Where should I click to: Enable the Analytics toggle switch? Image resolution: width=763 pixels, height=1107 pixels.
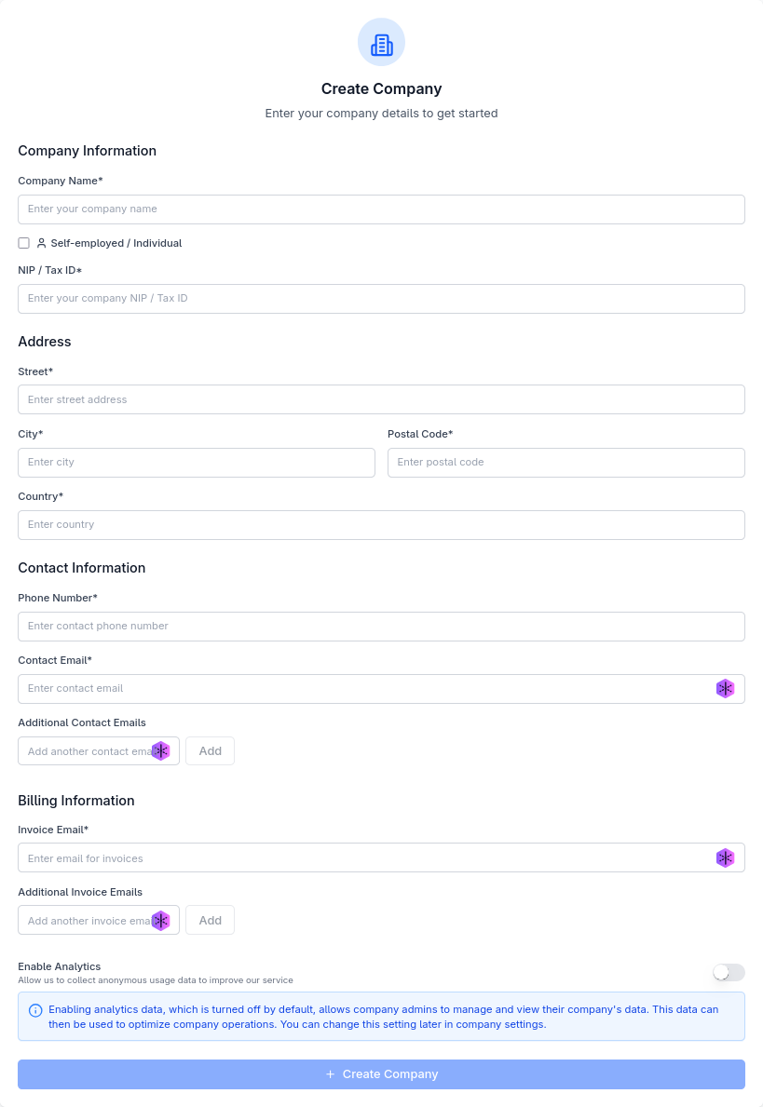(x=728, y=972)
